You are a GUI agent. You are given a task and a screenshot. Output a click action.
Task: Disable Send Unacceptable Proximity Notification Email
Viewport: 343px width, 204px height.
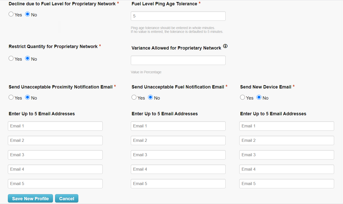(x=27, y=97)
